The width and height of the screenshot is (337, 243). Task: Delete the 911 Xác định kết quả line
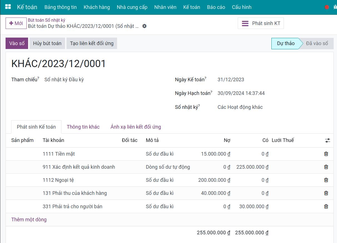326,167
